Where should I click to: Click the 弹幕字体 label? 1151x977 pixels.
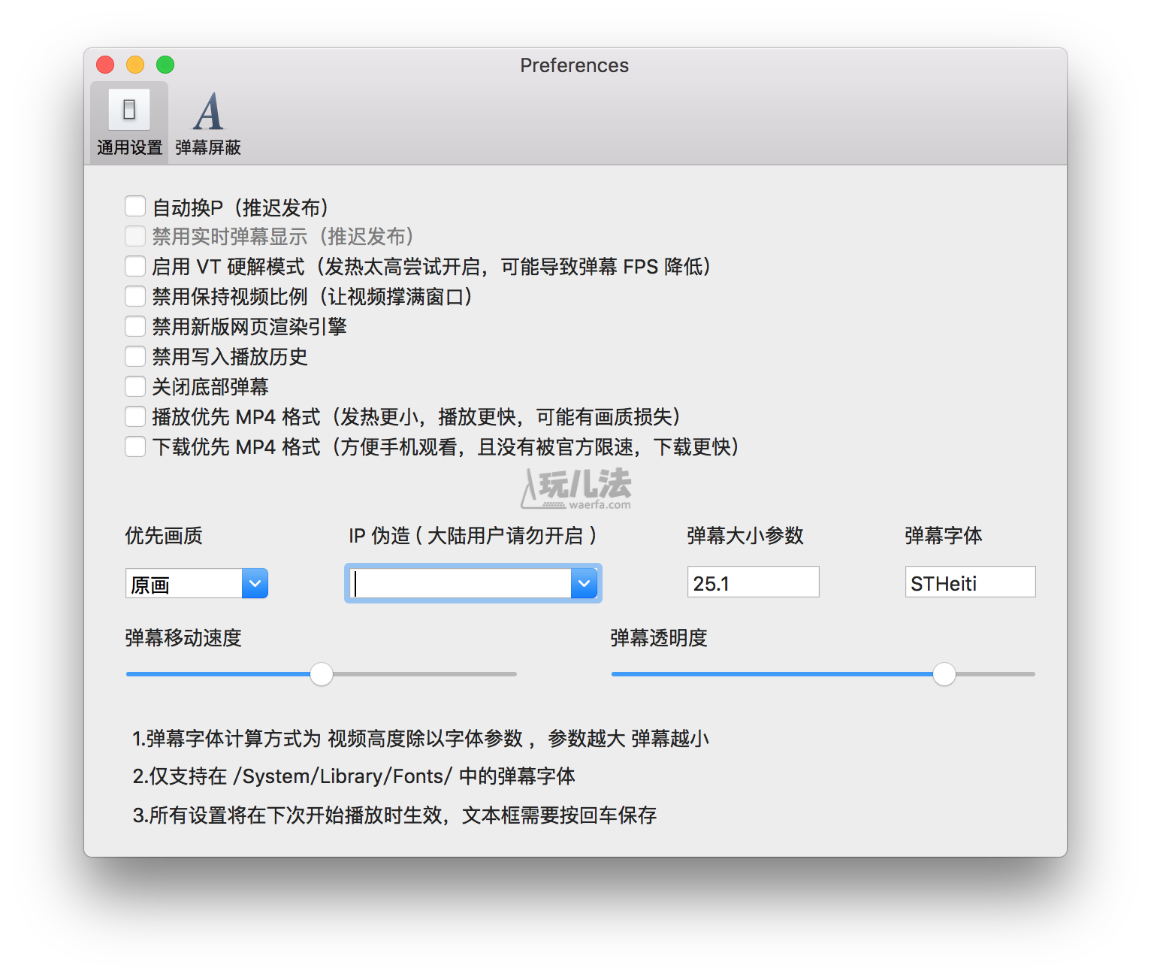coord(944,536)
